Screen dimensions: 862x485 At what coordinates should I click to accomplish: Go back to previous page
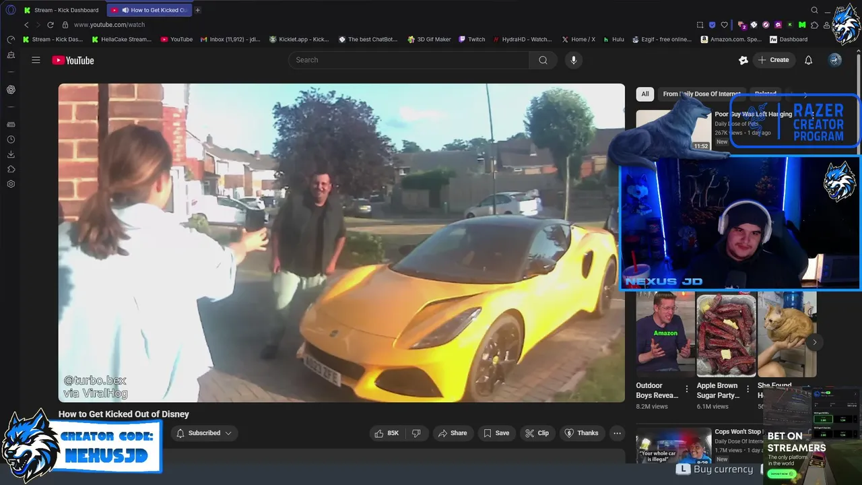click(x=26, y=25)
